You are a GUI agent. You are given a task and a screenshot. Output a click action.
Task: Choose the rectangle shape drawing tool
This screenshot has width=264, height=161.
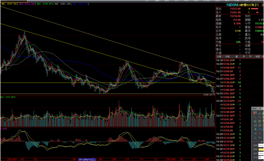260,129
